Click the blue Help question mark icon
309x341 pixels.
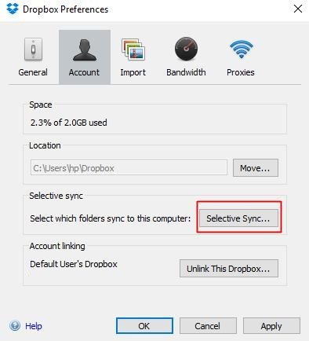coord(15,325)
